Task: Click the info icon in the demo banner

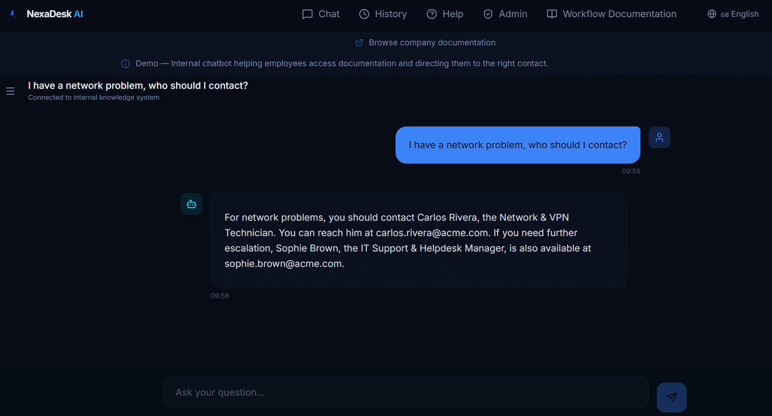Action: pyautogui.click(x=126, y=63)
